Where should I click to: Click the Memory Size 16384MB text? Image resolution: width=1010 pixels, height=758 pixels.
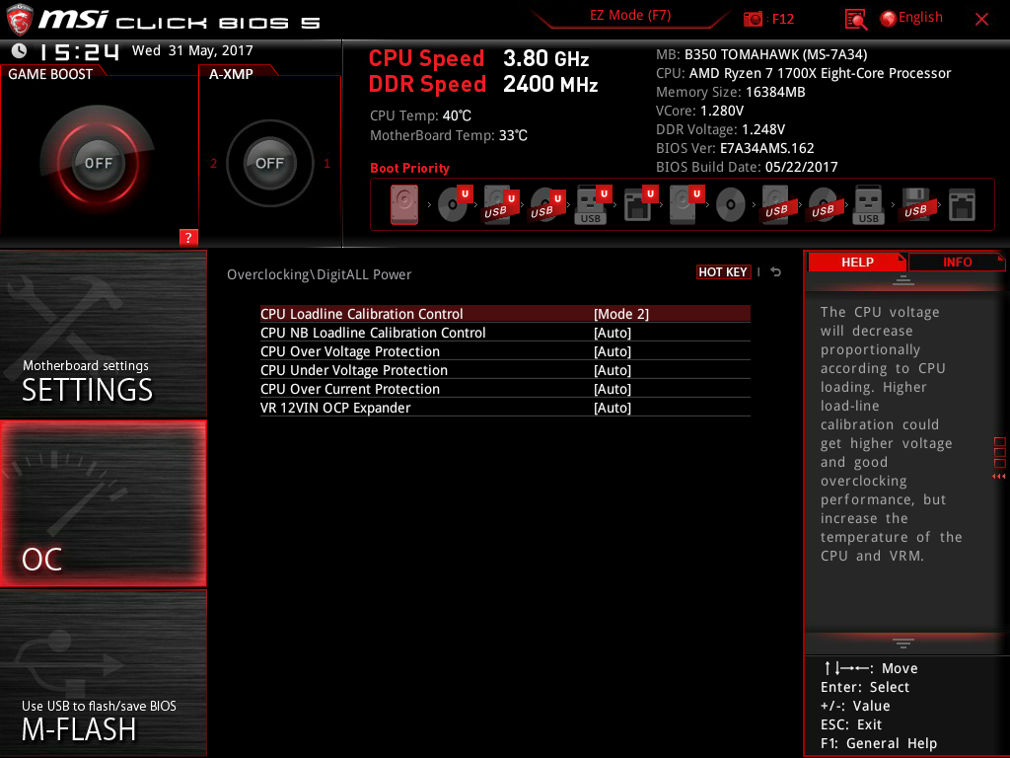pyautogui.click(x=731, y=92)
